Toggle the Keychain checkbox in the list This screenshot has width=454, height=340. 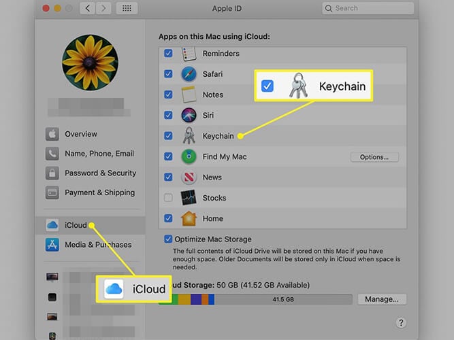tap(168, 136)
